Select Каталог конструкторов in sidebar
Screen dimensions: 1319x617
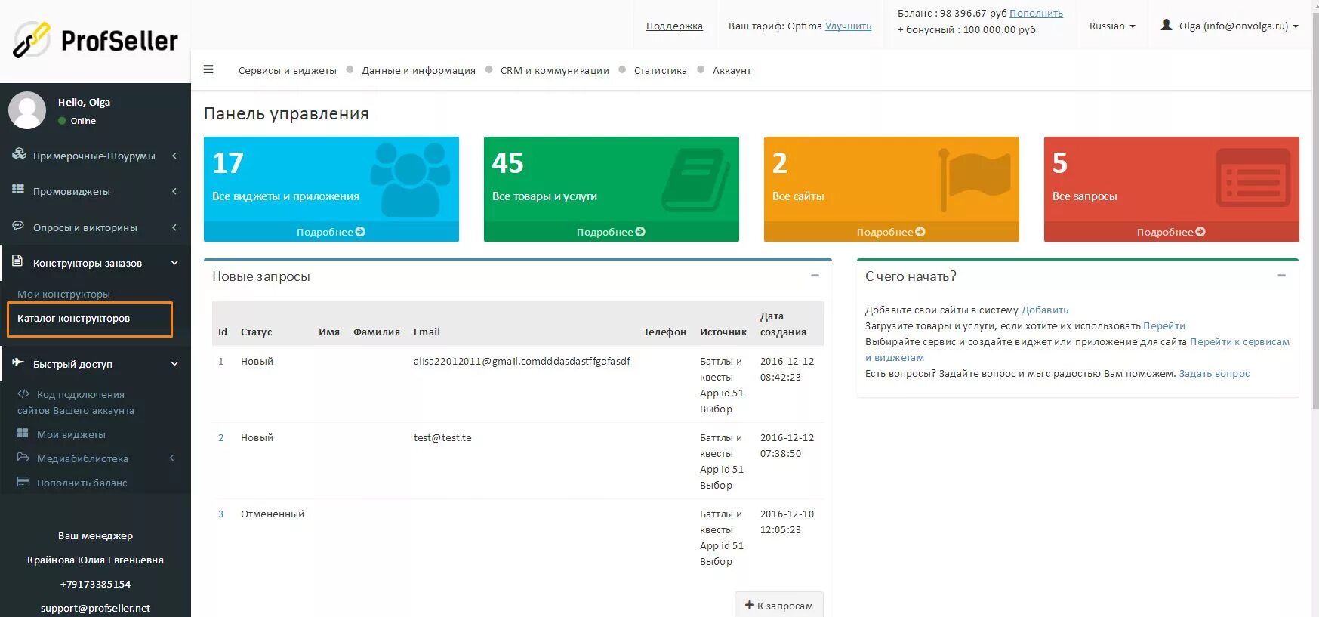point(73,318)
